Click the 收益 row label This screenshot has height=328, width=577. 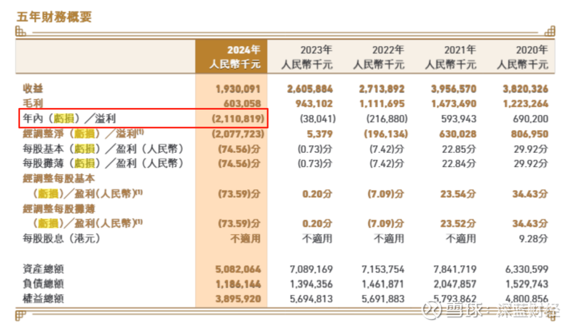point(33,89)
